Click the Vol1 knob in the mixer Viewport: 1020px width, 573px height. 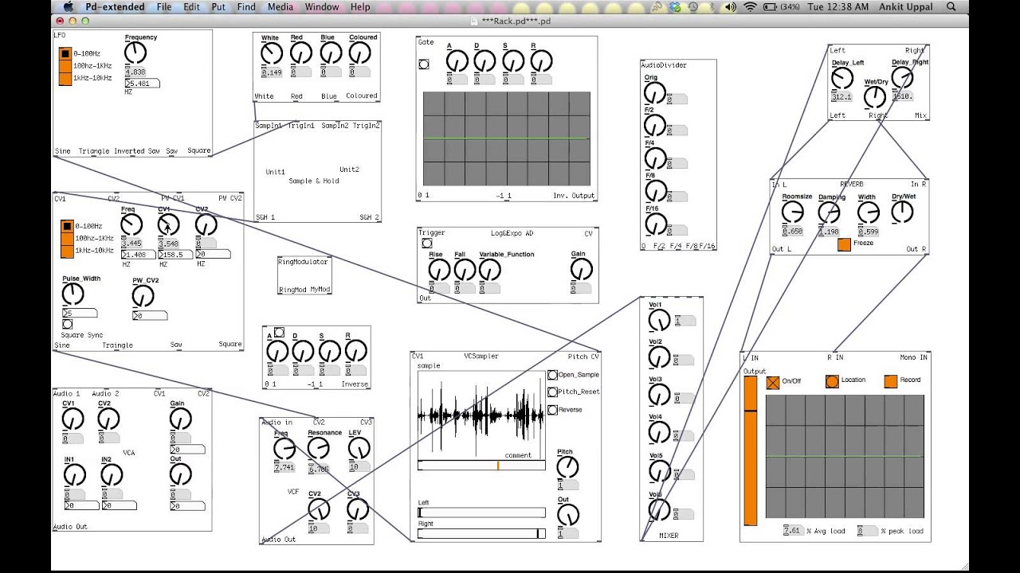(659, 320)
